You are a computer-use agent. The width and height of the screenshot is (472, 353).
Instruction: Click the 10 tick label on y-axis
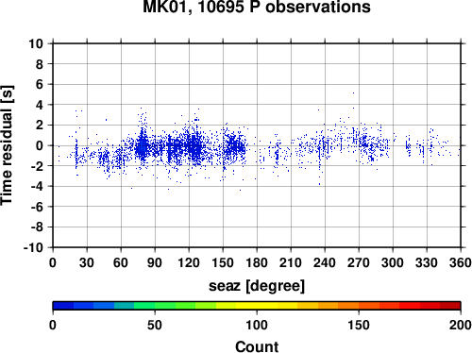click(36, 43)
